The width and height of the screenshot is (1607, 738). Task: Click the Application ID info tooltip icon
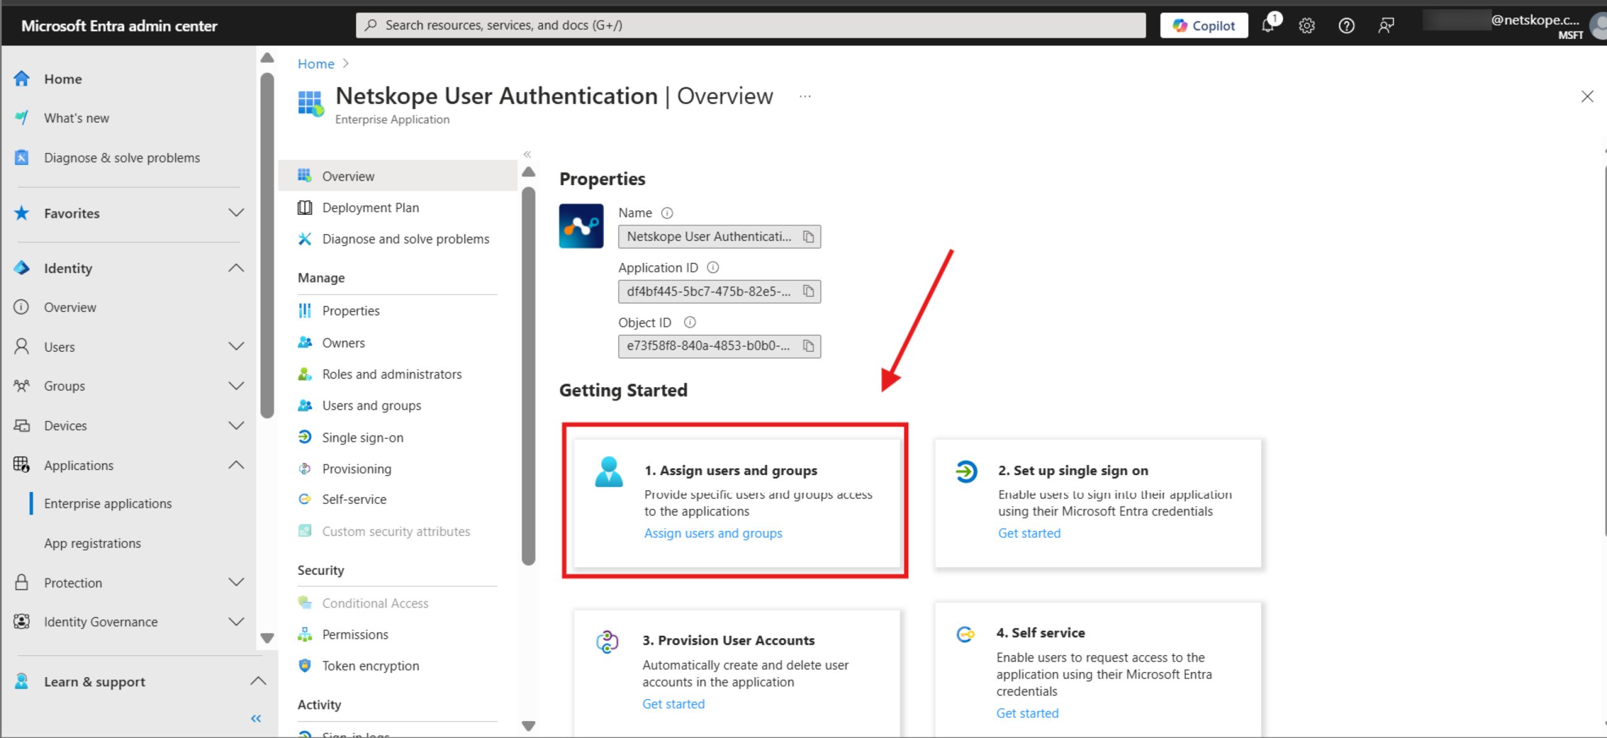713,267
